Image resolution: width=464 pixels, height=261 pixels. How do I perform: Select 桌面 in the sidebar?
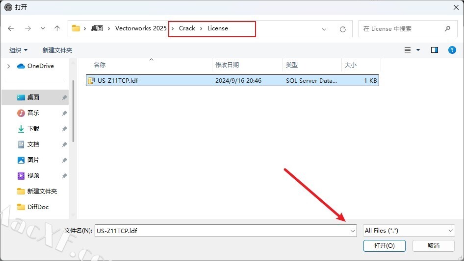coord(35,97)
